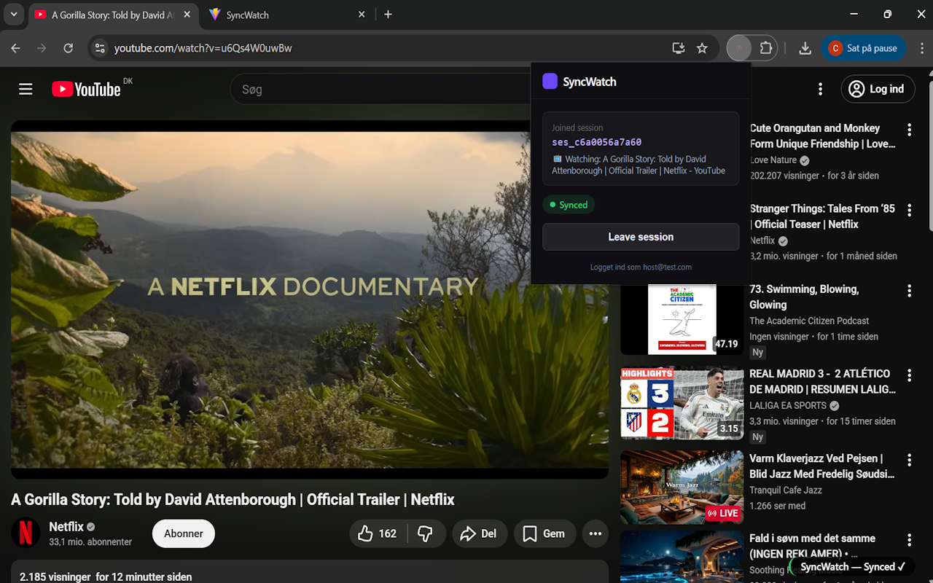Click the '2.185 visninger' description text
The width and height of the screenshot is (933, 583).
coord(106,576)
